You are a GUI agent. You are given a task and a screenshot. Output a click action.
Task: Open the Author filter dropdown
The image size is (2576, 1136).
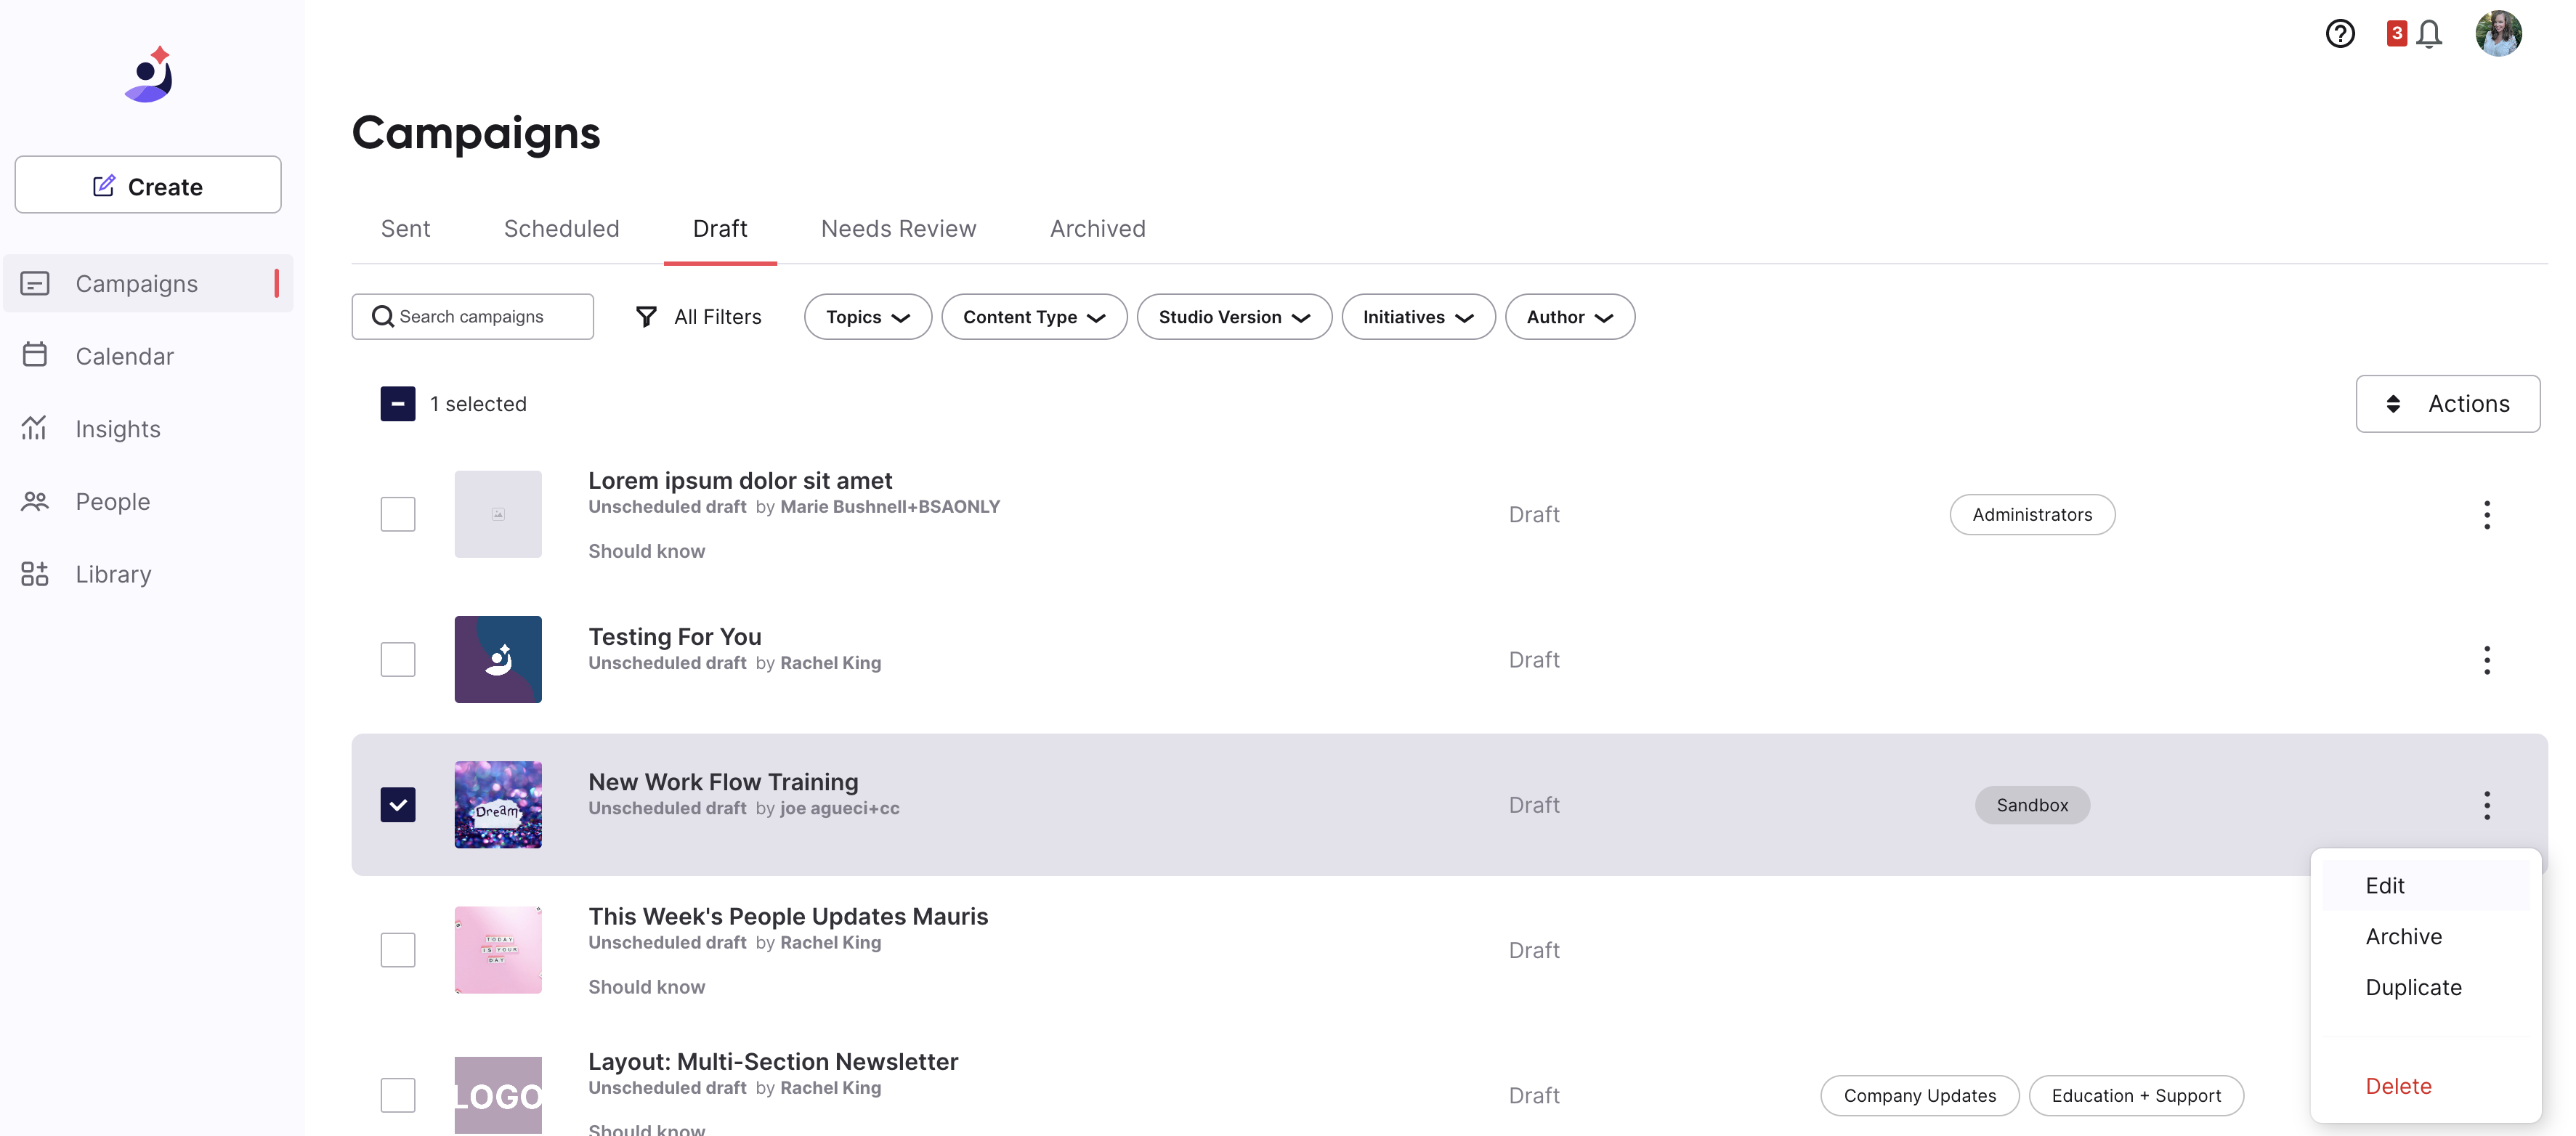(x=1569, y=317)
